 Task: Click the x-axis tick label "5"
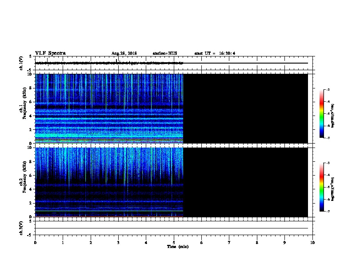coord(174,243)
